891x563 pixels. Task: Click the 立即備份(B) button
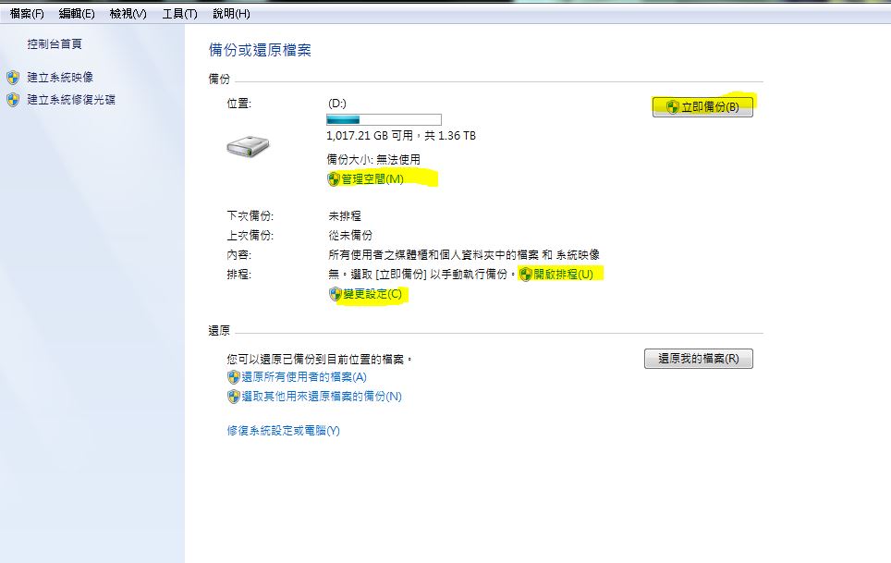pos(702,107)
